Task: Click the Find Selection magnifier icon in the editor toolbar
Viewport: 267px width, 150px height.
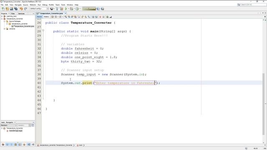Action: coord(66,17)
